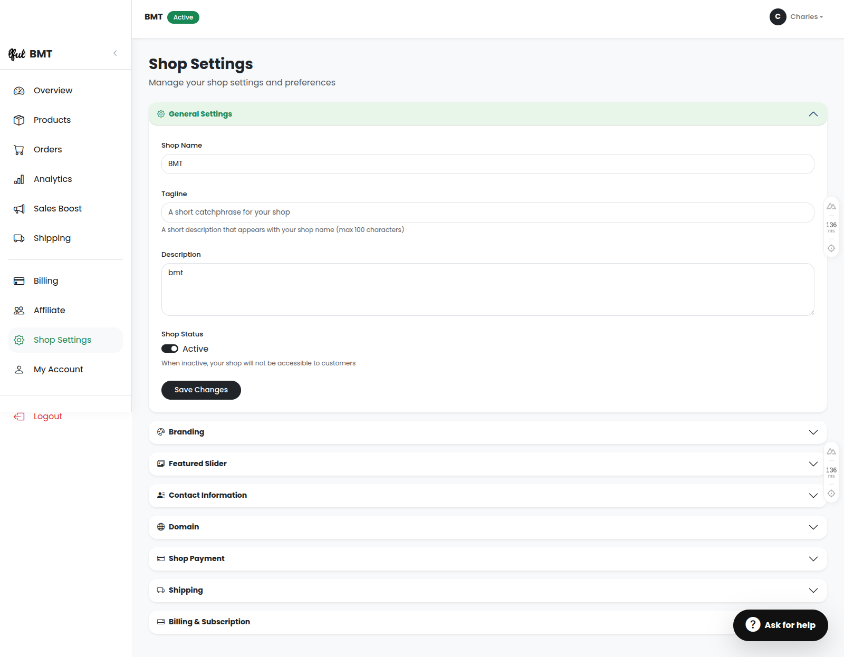This screenshot has width=844, height=657.
Task: Click the Overview dashboard icon
Action: (x=19, y=91)
